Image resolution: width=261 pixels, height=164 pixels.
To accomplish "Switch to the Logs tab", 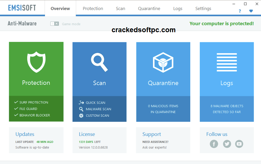I will pos(178,9).
